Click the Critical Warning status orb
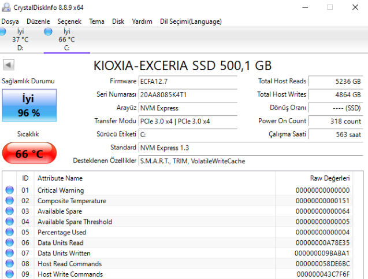This screenshot has width=368, height=279. [x=9, y=190]
